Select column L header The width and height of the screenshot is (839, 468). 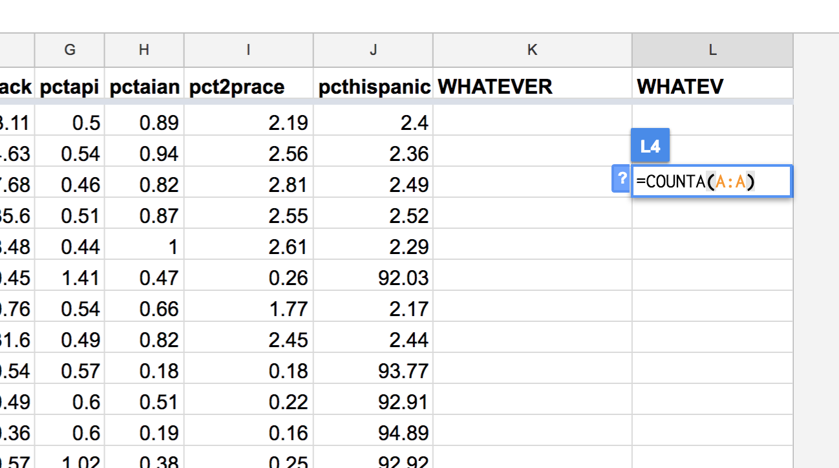(712, 50)
